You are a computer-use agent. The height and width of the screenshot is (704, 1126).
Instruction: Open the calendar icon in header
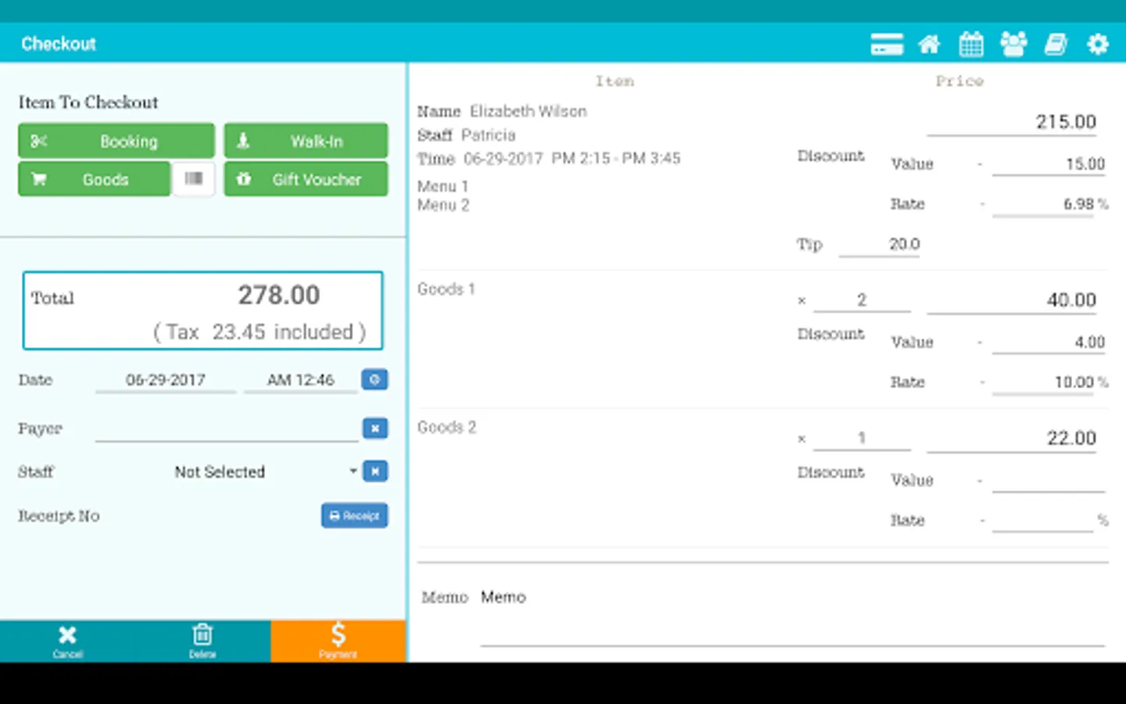click(x=971, y=44)
